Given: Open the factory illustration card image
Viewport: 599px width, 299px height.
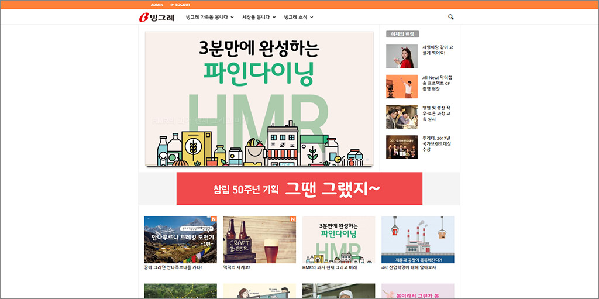Looking at the screenshot, I should pos(418,240).
